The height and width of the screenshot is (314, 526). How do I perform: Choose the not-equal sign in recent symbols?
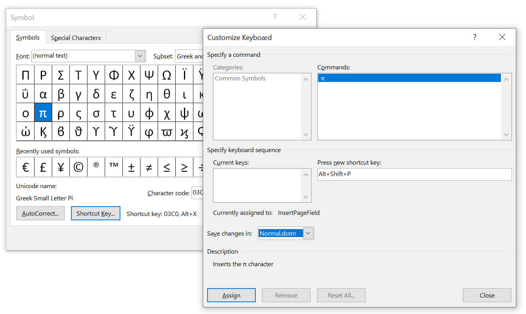(149, 167)
